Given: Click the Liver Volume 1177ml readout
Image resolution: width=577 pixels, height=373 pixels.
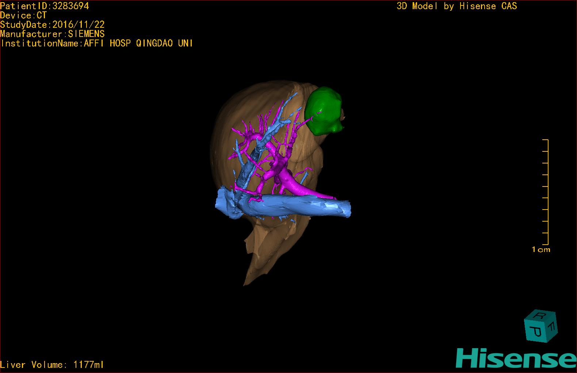Looking at the screenshot, I should point(52,365).
